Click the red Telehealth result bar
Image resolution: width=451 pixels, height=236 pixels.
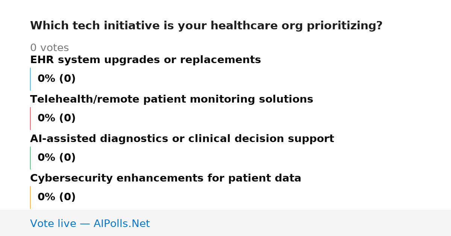click(x=30, y=118)
